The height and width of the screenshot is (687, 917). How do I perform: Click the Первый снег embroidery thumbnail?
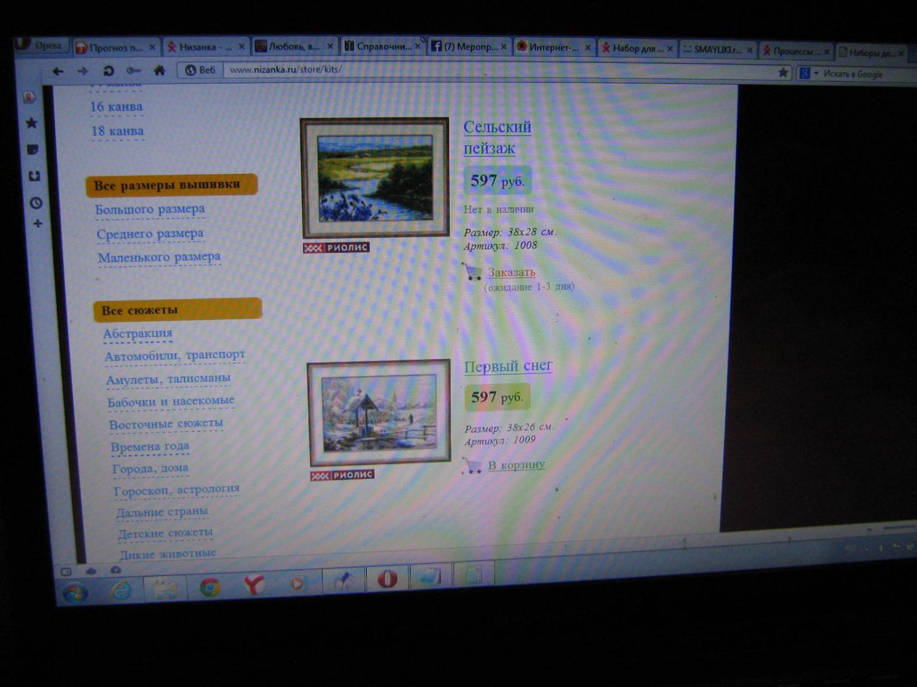point(378,413)
